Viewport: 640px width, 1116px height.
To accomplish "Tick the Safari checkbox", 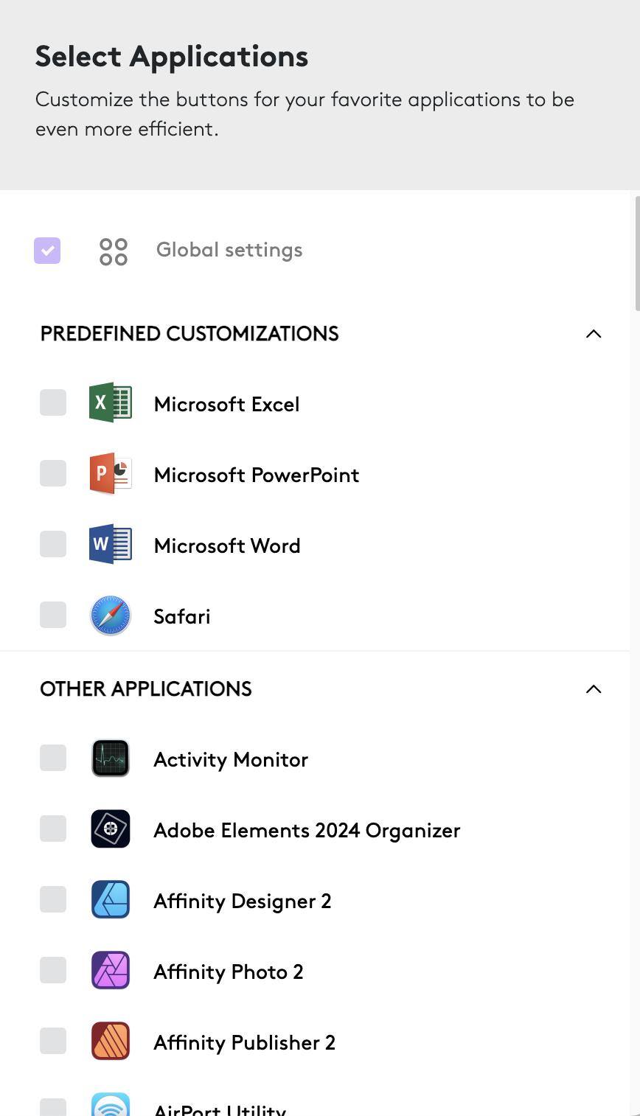I will point(53,615).
